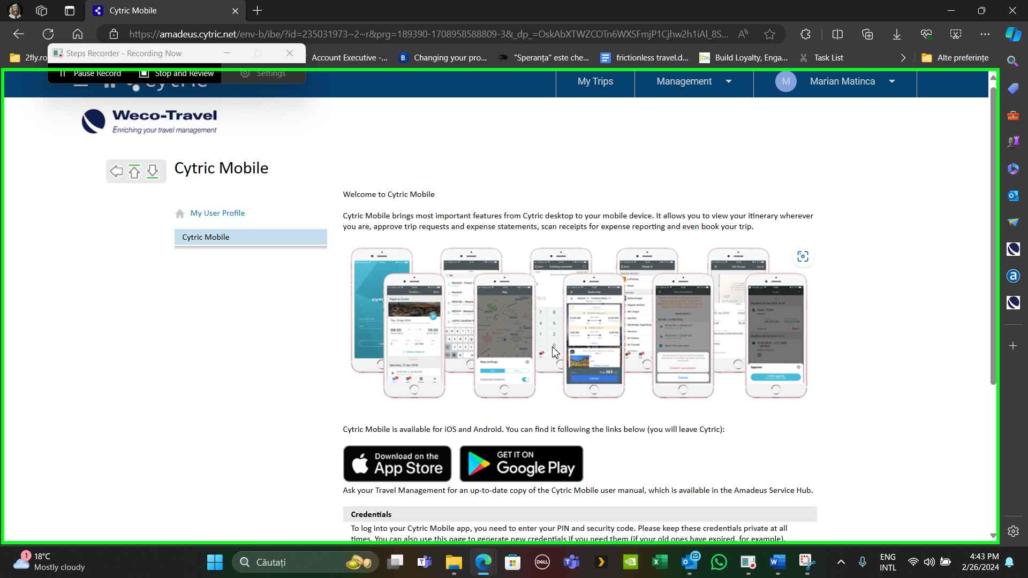Open File Explorer from taskbar
1028x578 pixels.
(453, 562)
